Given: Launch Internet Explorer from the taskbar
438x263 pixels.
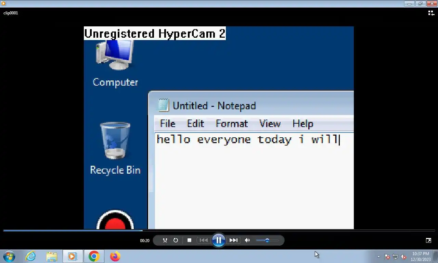Looking at the screenshot, I should coord(31,256).
